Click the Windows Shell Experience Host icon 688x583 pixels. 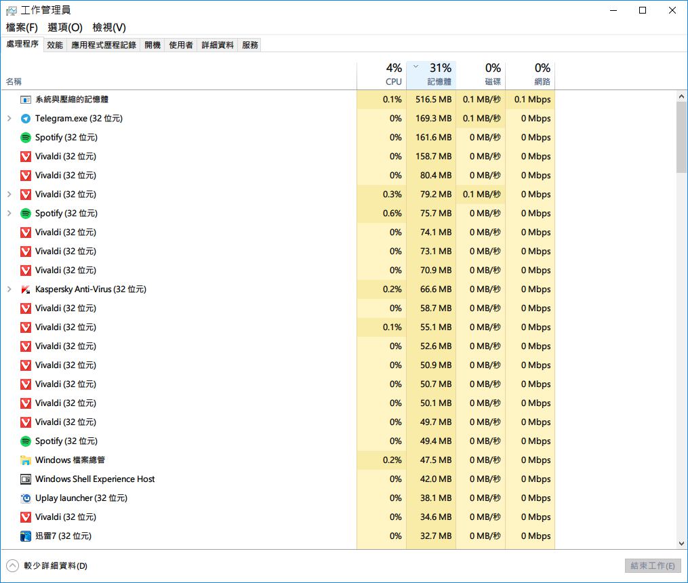tap(26, 479)
